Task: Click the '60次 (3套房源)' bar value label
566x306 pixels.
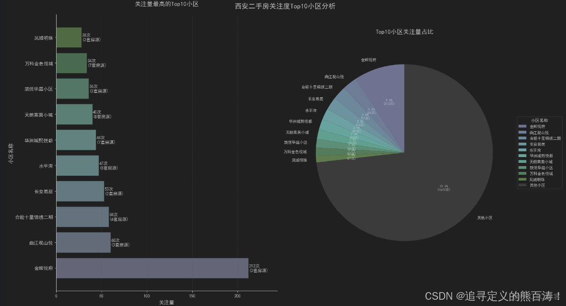Action: (x=120, y=243)
